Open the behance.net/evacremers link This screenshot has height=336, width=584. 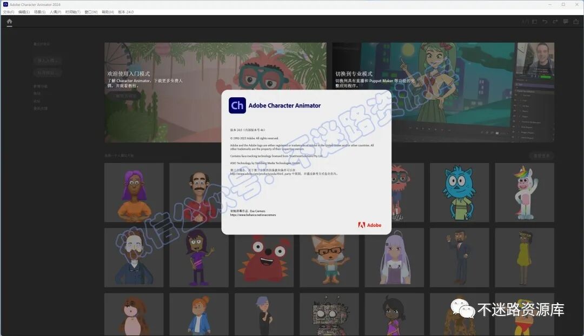tap(253, 215)
